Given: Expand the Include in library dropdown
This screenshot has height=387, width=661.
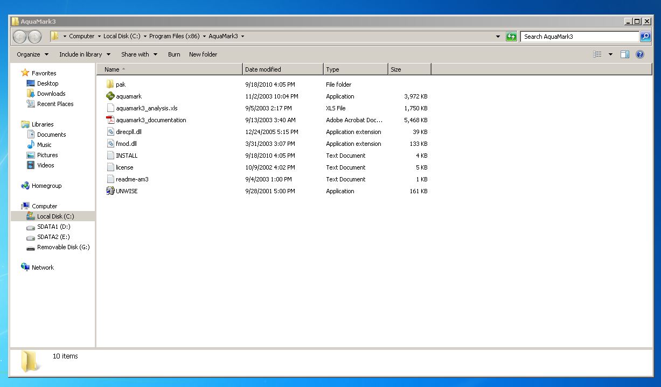Looking at the screenshot, I should [x=85, y=54].
